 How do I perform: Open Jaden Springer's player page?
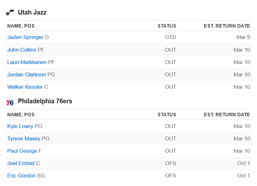tap(25, 37)
